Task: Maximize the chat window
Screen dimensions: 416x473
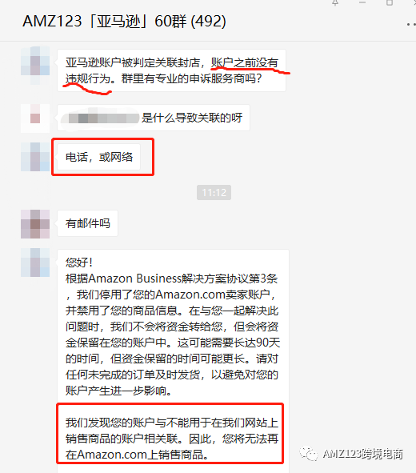Action: [x=390, y=2]
